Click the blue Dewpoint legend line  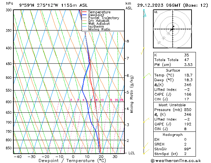coord(84,15)
